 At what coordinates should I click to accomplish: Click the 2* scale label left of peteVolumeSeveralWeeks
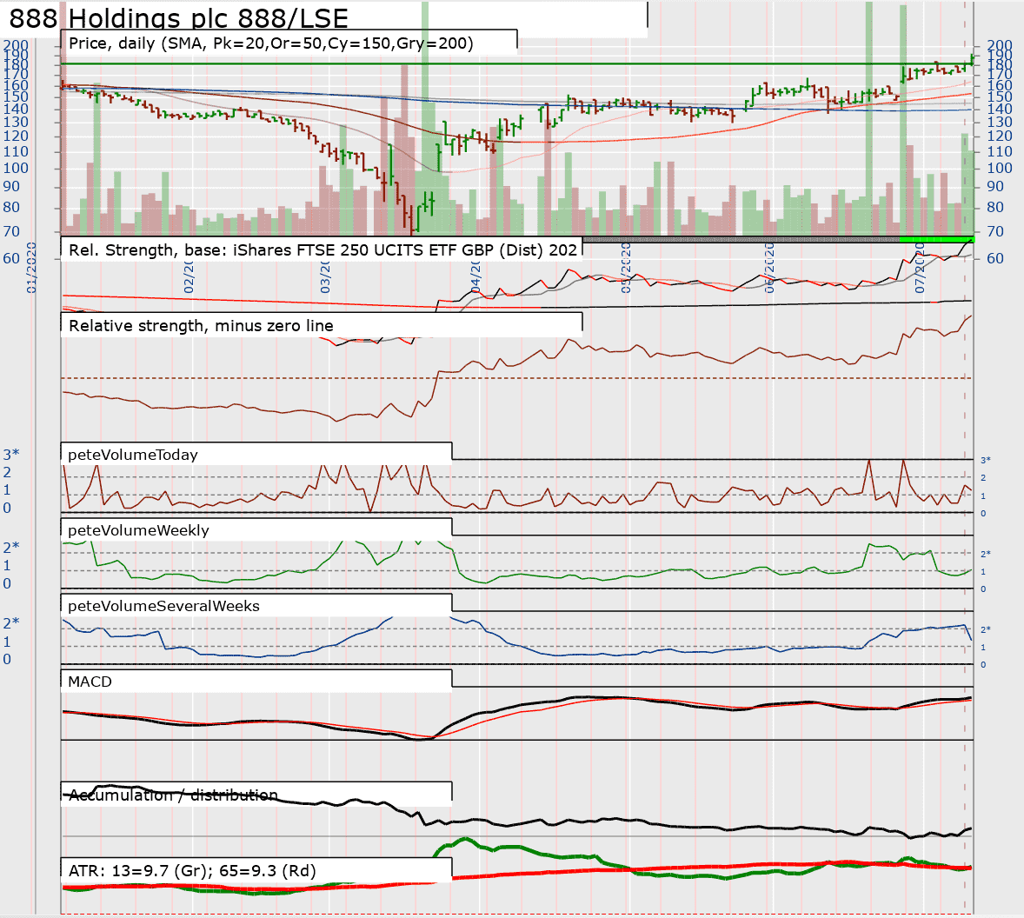pyautogui.click(x=11, y=623)
